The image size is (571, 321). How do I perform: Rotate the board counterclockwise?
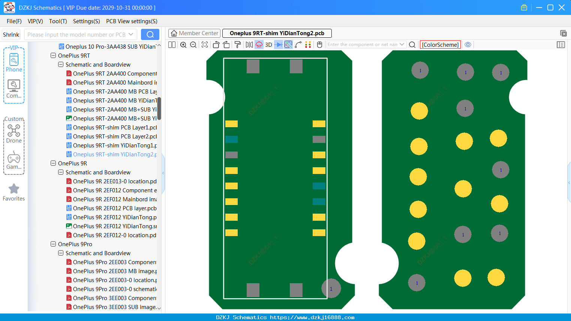(x=216, y=45)
